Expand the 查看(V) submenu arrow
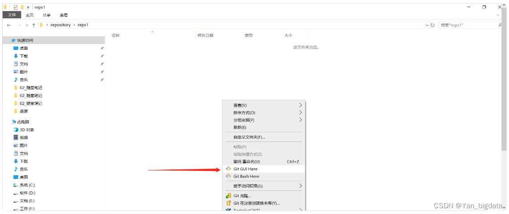 pyautogui.click(x=300, y=105)
